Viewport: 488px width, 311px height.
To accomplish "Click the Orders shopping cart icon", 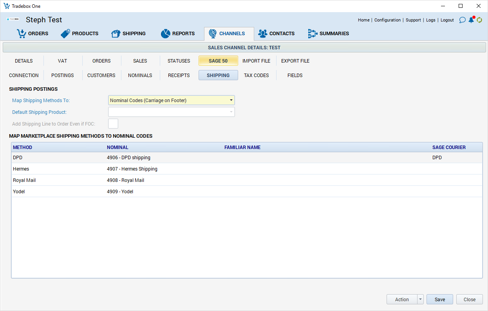I will click(21, 34).
